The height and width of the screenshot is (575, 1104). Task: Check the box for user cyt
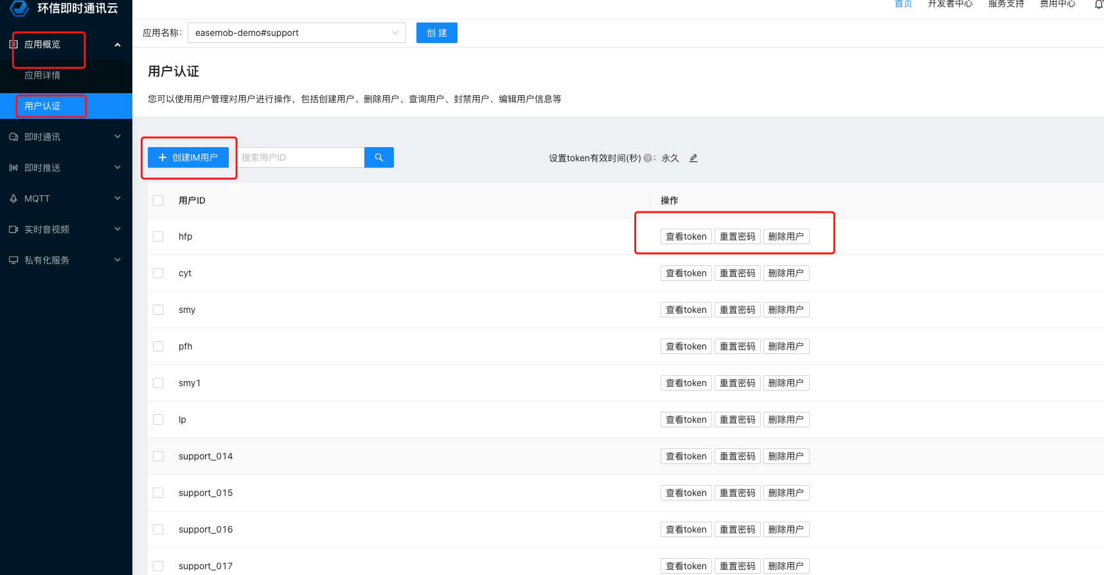click(158, 273)
